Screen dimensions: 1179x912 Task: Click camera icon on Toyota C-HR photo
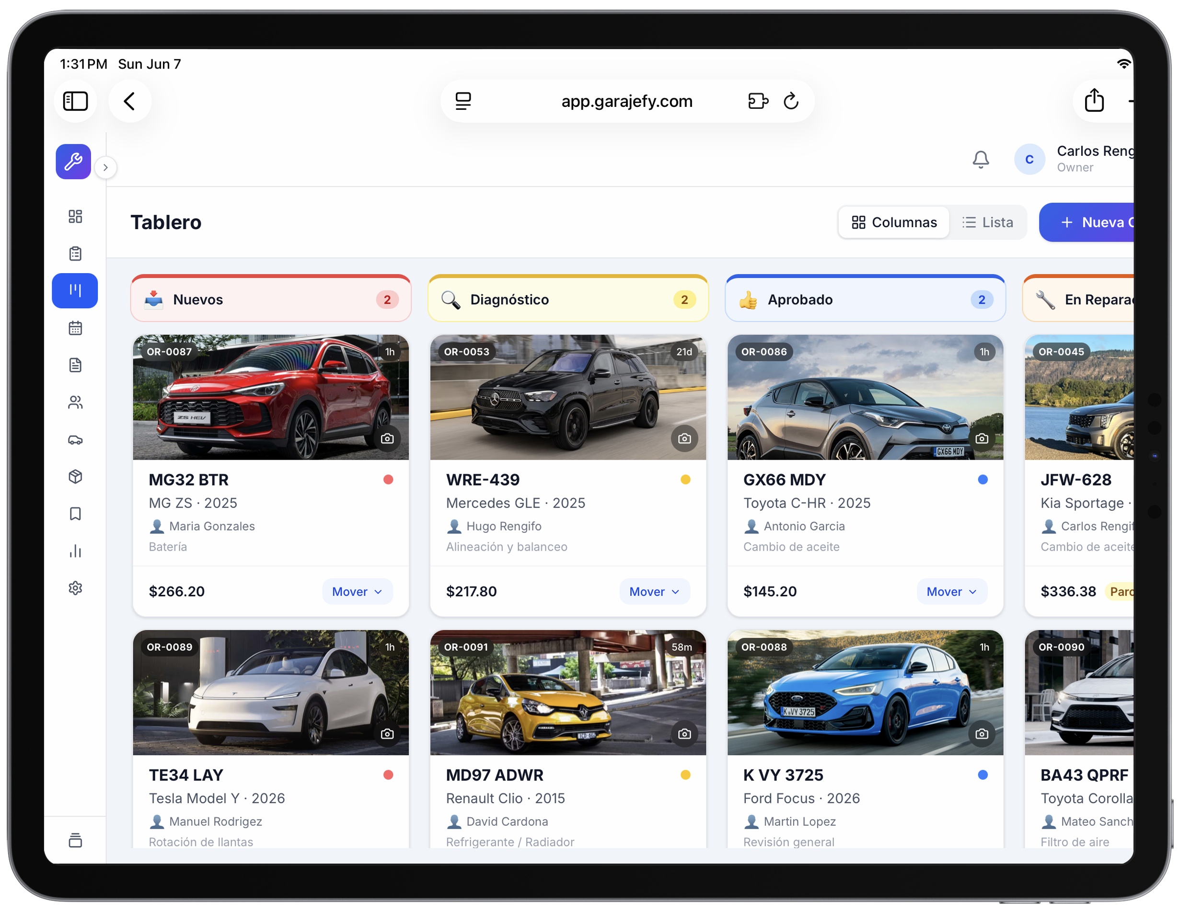982,439
